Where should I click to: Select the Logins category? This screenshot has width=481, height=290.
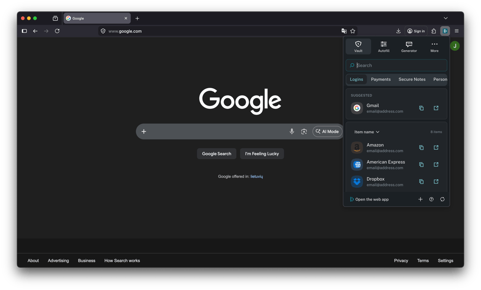tap(357, 79)
